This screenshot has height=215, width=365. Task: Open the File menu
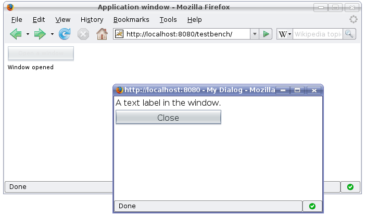(x=17, y=20)
